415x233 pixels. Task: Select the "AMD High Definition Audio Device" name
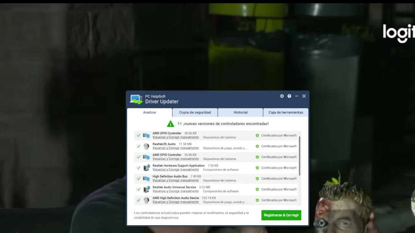click(176, 198)
